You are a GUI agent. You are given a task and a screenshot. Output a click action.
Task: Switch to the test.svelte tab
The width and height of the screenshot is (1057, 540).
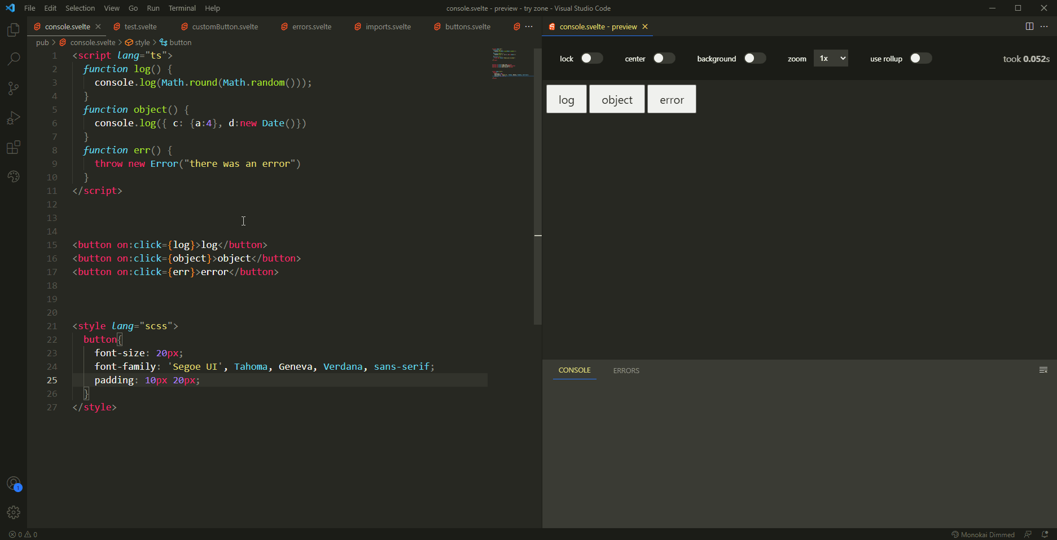pyautogui.click(x=141, y=26)
